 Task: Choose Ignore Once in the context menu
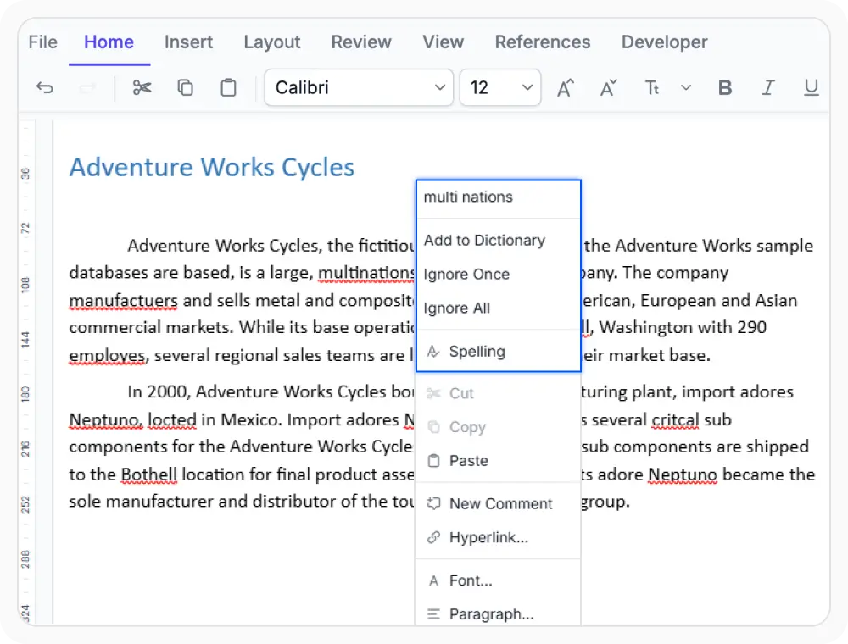coord(498,275)
